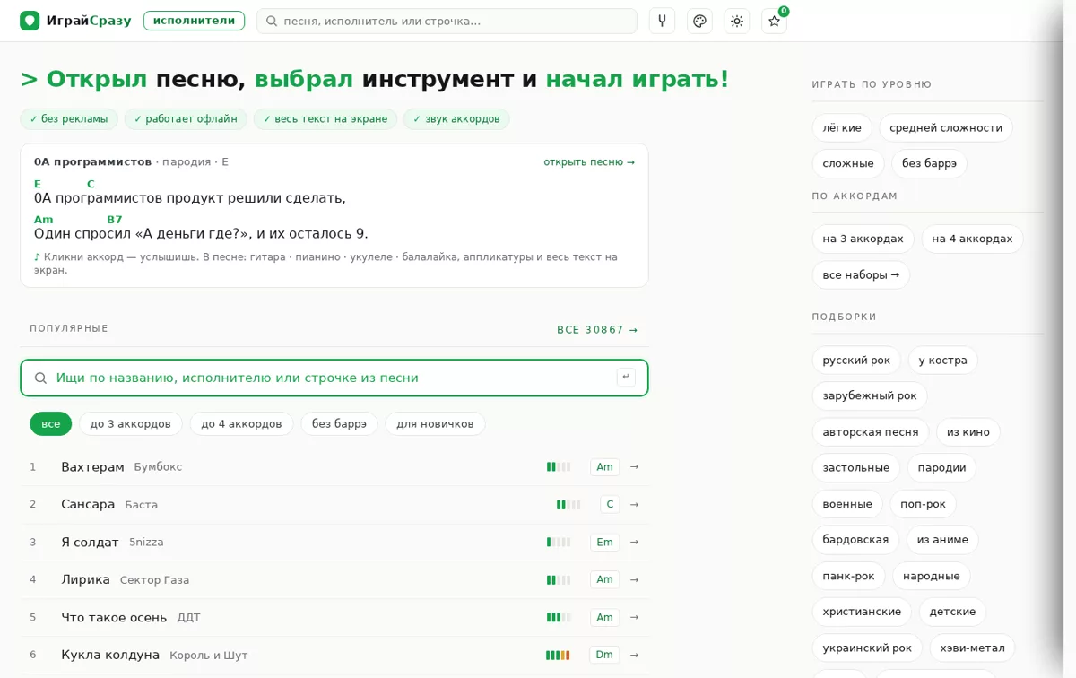
Task: Open Лирика song arrow
Action: [634, 580]
